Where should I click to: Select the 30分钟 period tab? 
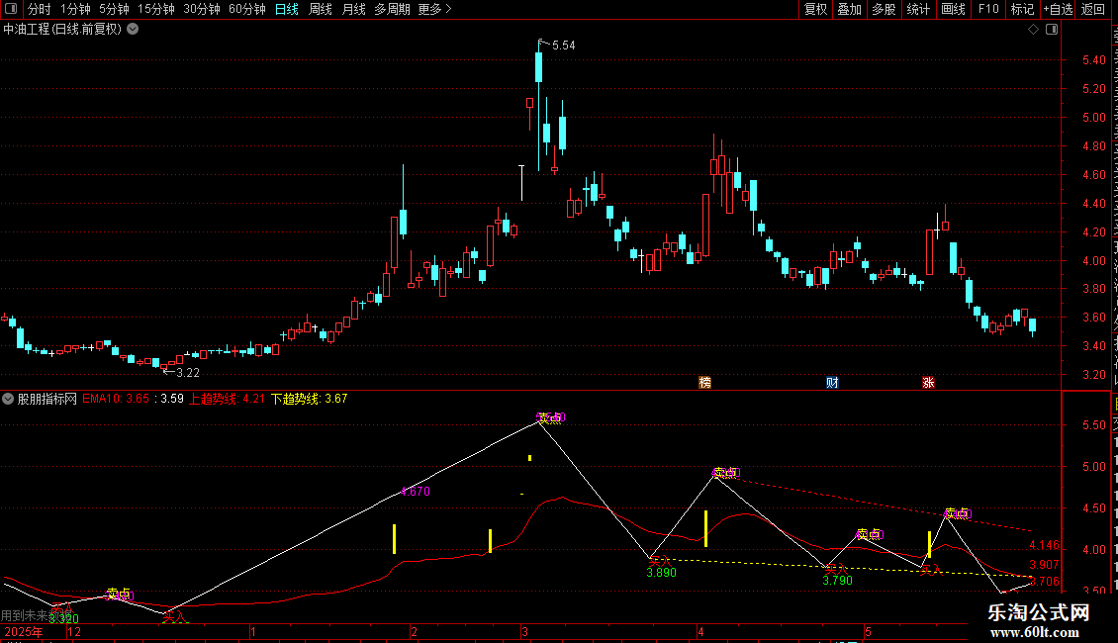pos(202,9)
